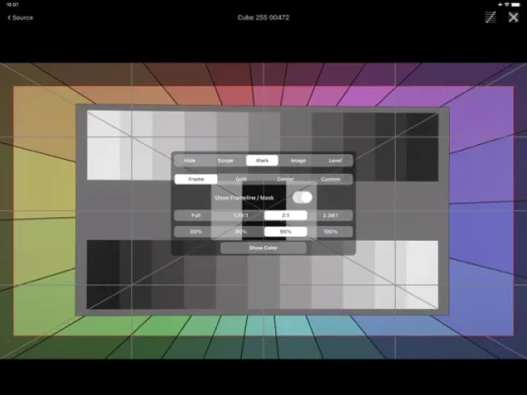Set frame scale to 100%
This screenshot has height=395, width=527.
[x=330, y=232]
